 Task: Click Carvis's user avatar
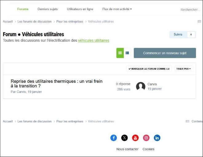tap(141, 86)
